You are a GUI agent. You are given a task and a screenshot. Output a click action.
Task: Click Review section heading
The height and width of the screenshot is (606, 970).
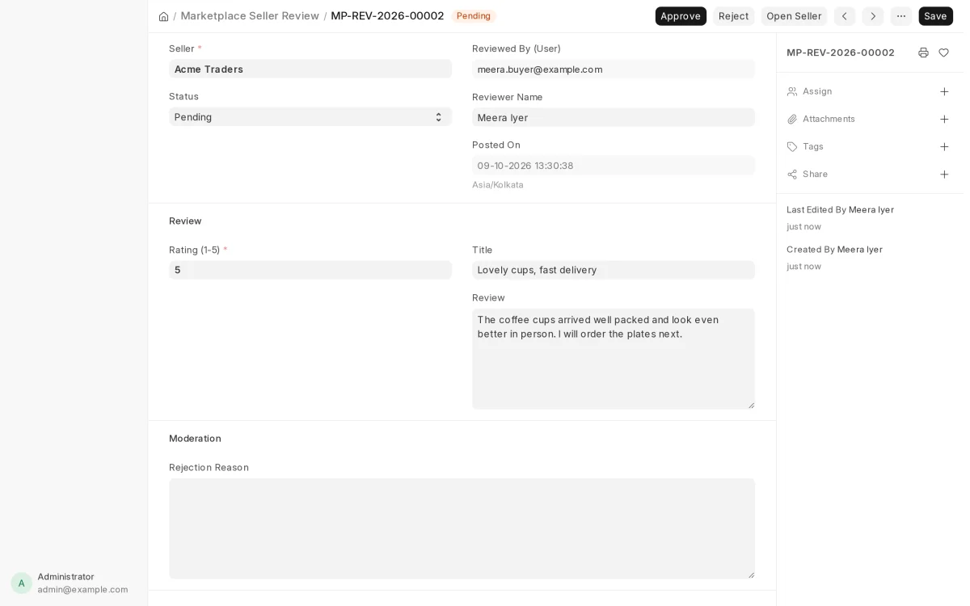click(185, 221)
